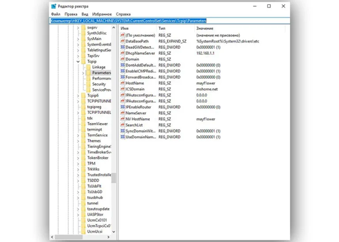Open the Правка menu
This screenshot has height=242, width=339.
[x=71, y=14]
